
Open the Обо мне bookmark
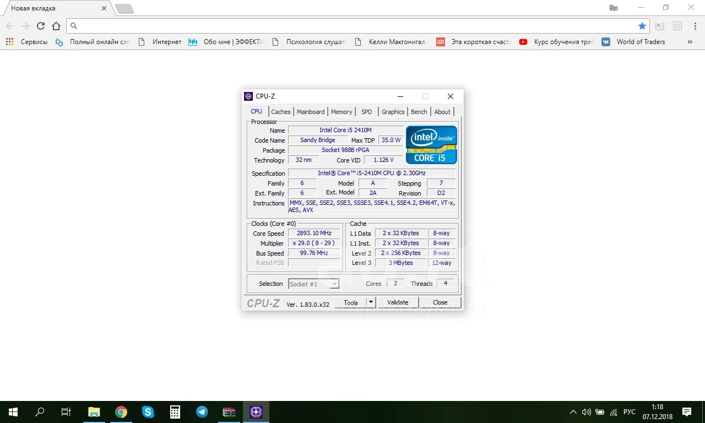click(226, 42)
